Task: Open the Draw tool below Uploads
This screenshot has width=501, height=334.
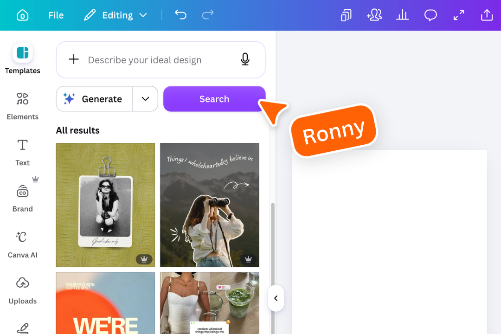Action: (x=22, y=328)
